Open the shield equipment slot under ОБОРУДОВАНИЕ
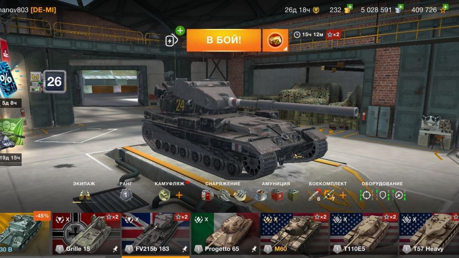459x258 pixels. [x=382, y=195]
